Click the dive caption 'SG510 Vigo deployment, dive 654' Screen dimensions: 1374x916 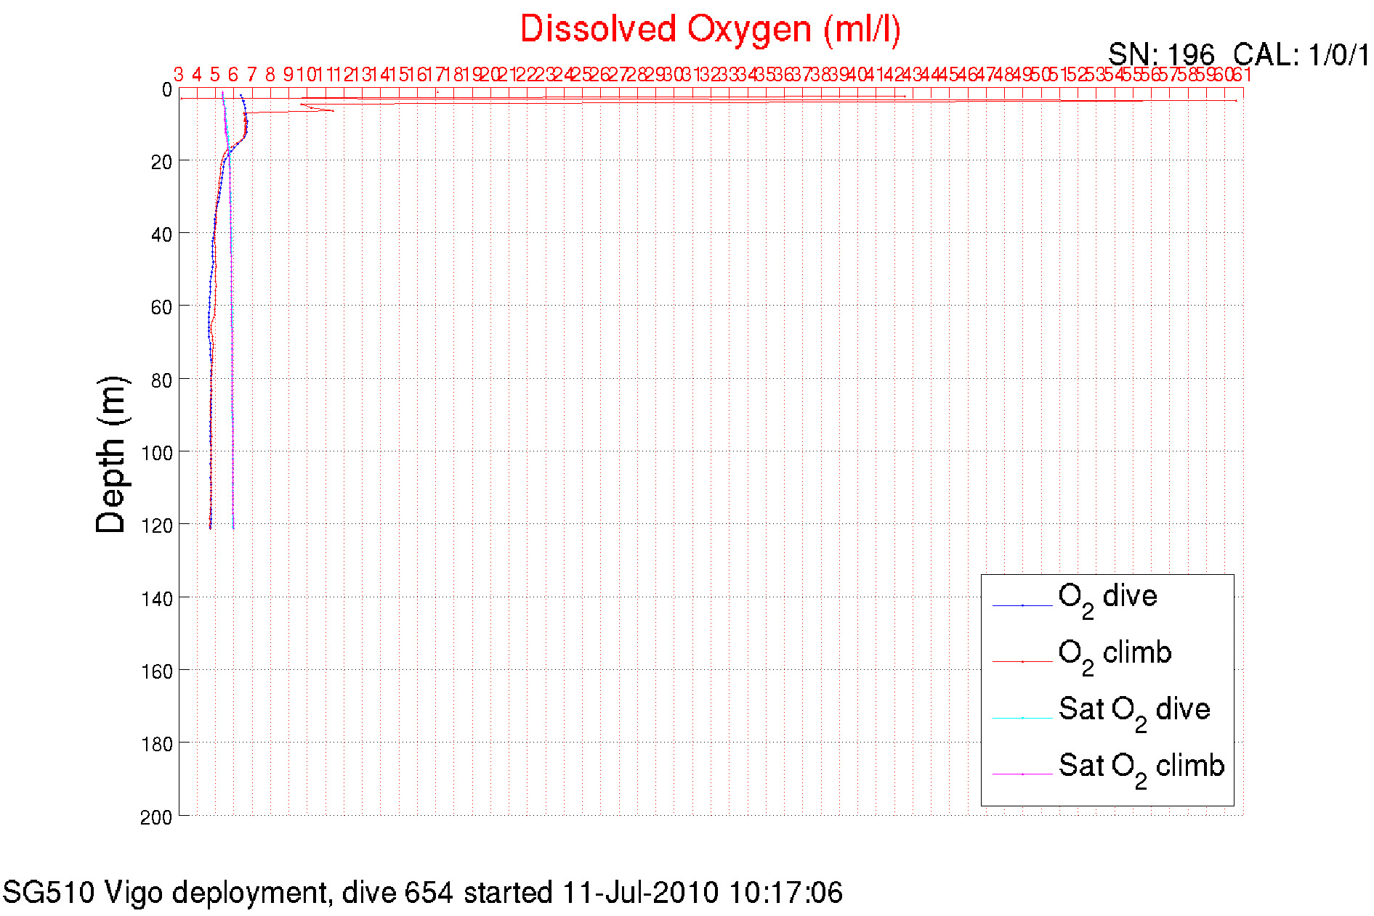tap(228, 892)
